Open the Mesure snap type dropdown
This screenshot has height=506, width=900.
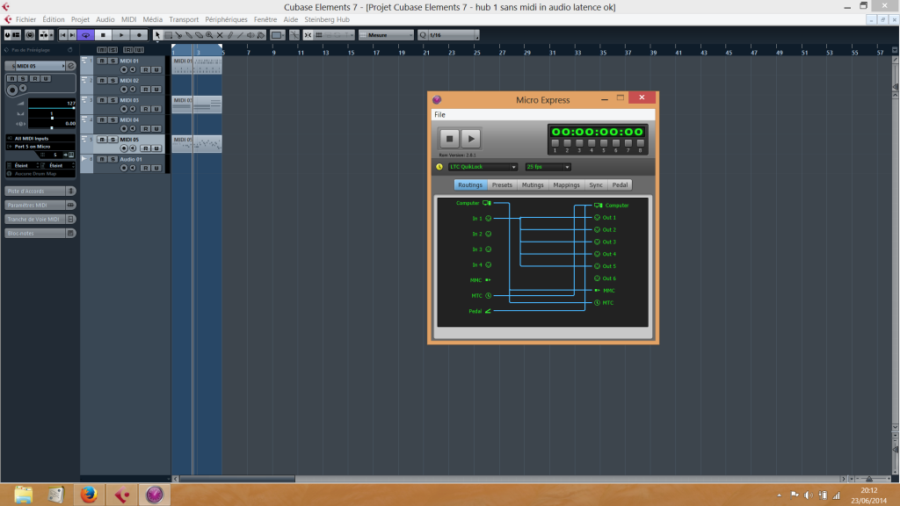pos(387,35)
